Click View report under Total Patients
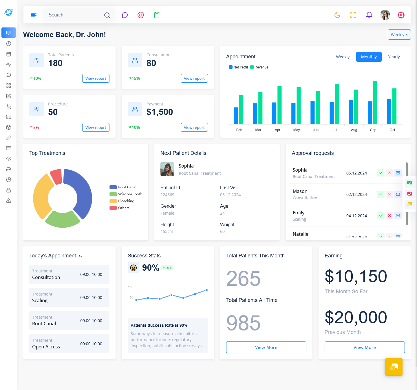Image resolution: width=417 pixels, height=390 pixels. 96,78
